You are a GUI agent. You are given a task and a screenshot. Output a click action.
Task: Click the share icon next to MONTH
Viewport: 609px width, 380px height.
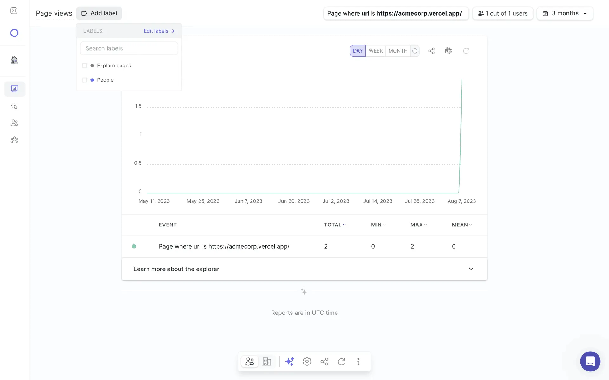point(431,51)
